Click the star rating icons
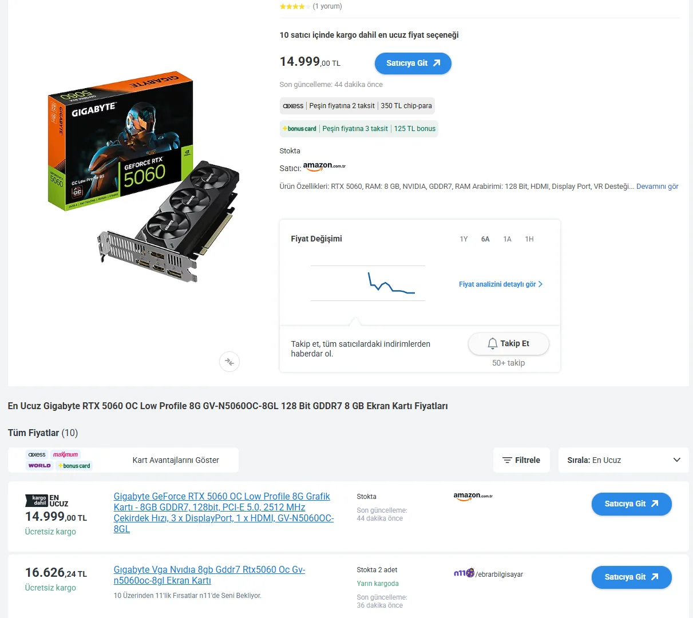This screenshot has height=618, width=693. (295, 6)
